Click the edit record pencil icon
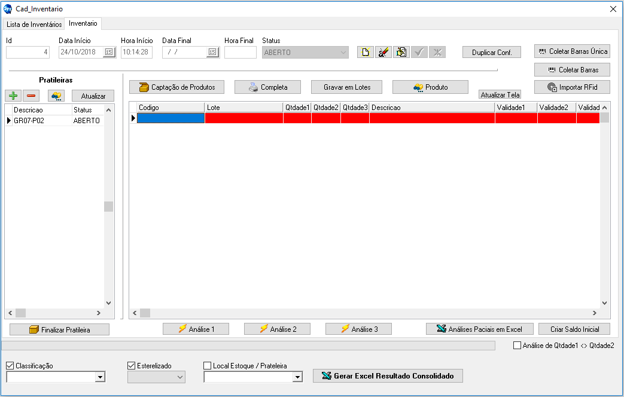624x397 pixels. [x=383, y=52]
